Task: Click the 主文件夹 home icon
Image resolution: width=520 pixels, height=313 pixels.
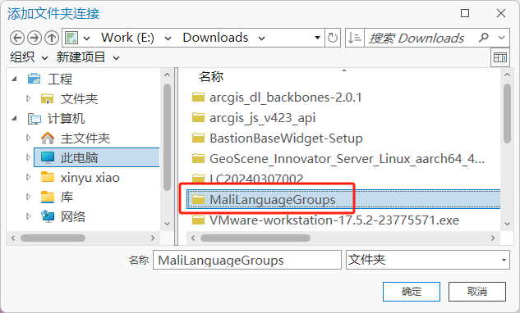Action: click(x=48, y=138)
